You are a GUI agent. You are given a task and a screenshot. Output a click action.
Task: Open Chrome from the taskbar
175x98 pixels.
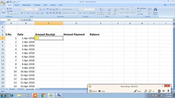43,96
